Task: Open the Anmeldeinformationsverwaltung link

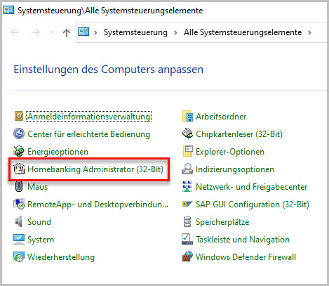Action: [x=89, y=117]
